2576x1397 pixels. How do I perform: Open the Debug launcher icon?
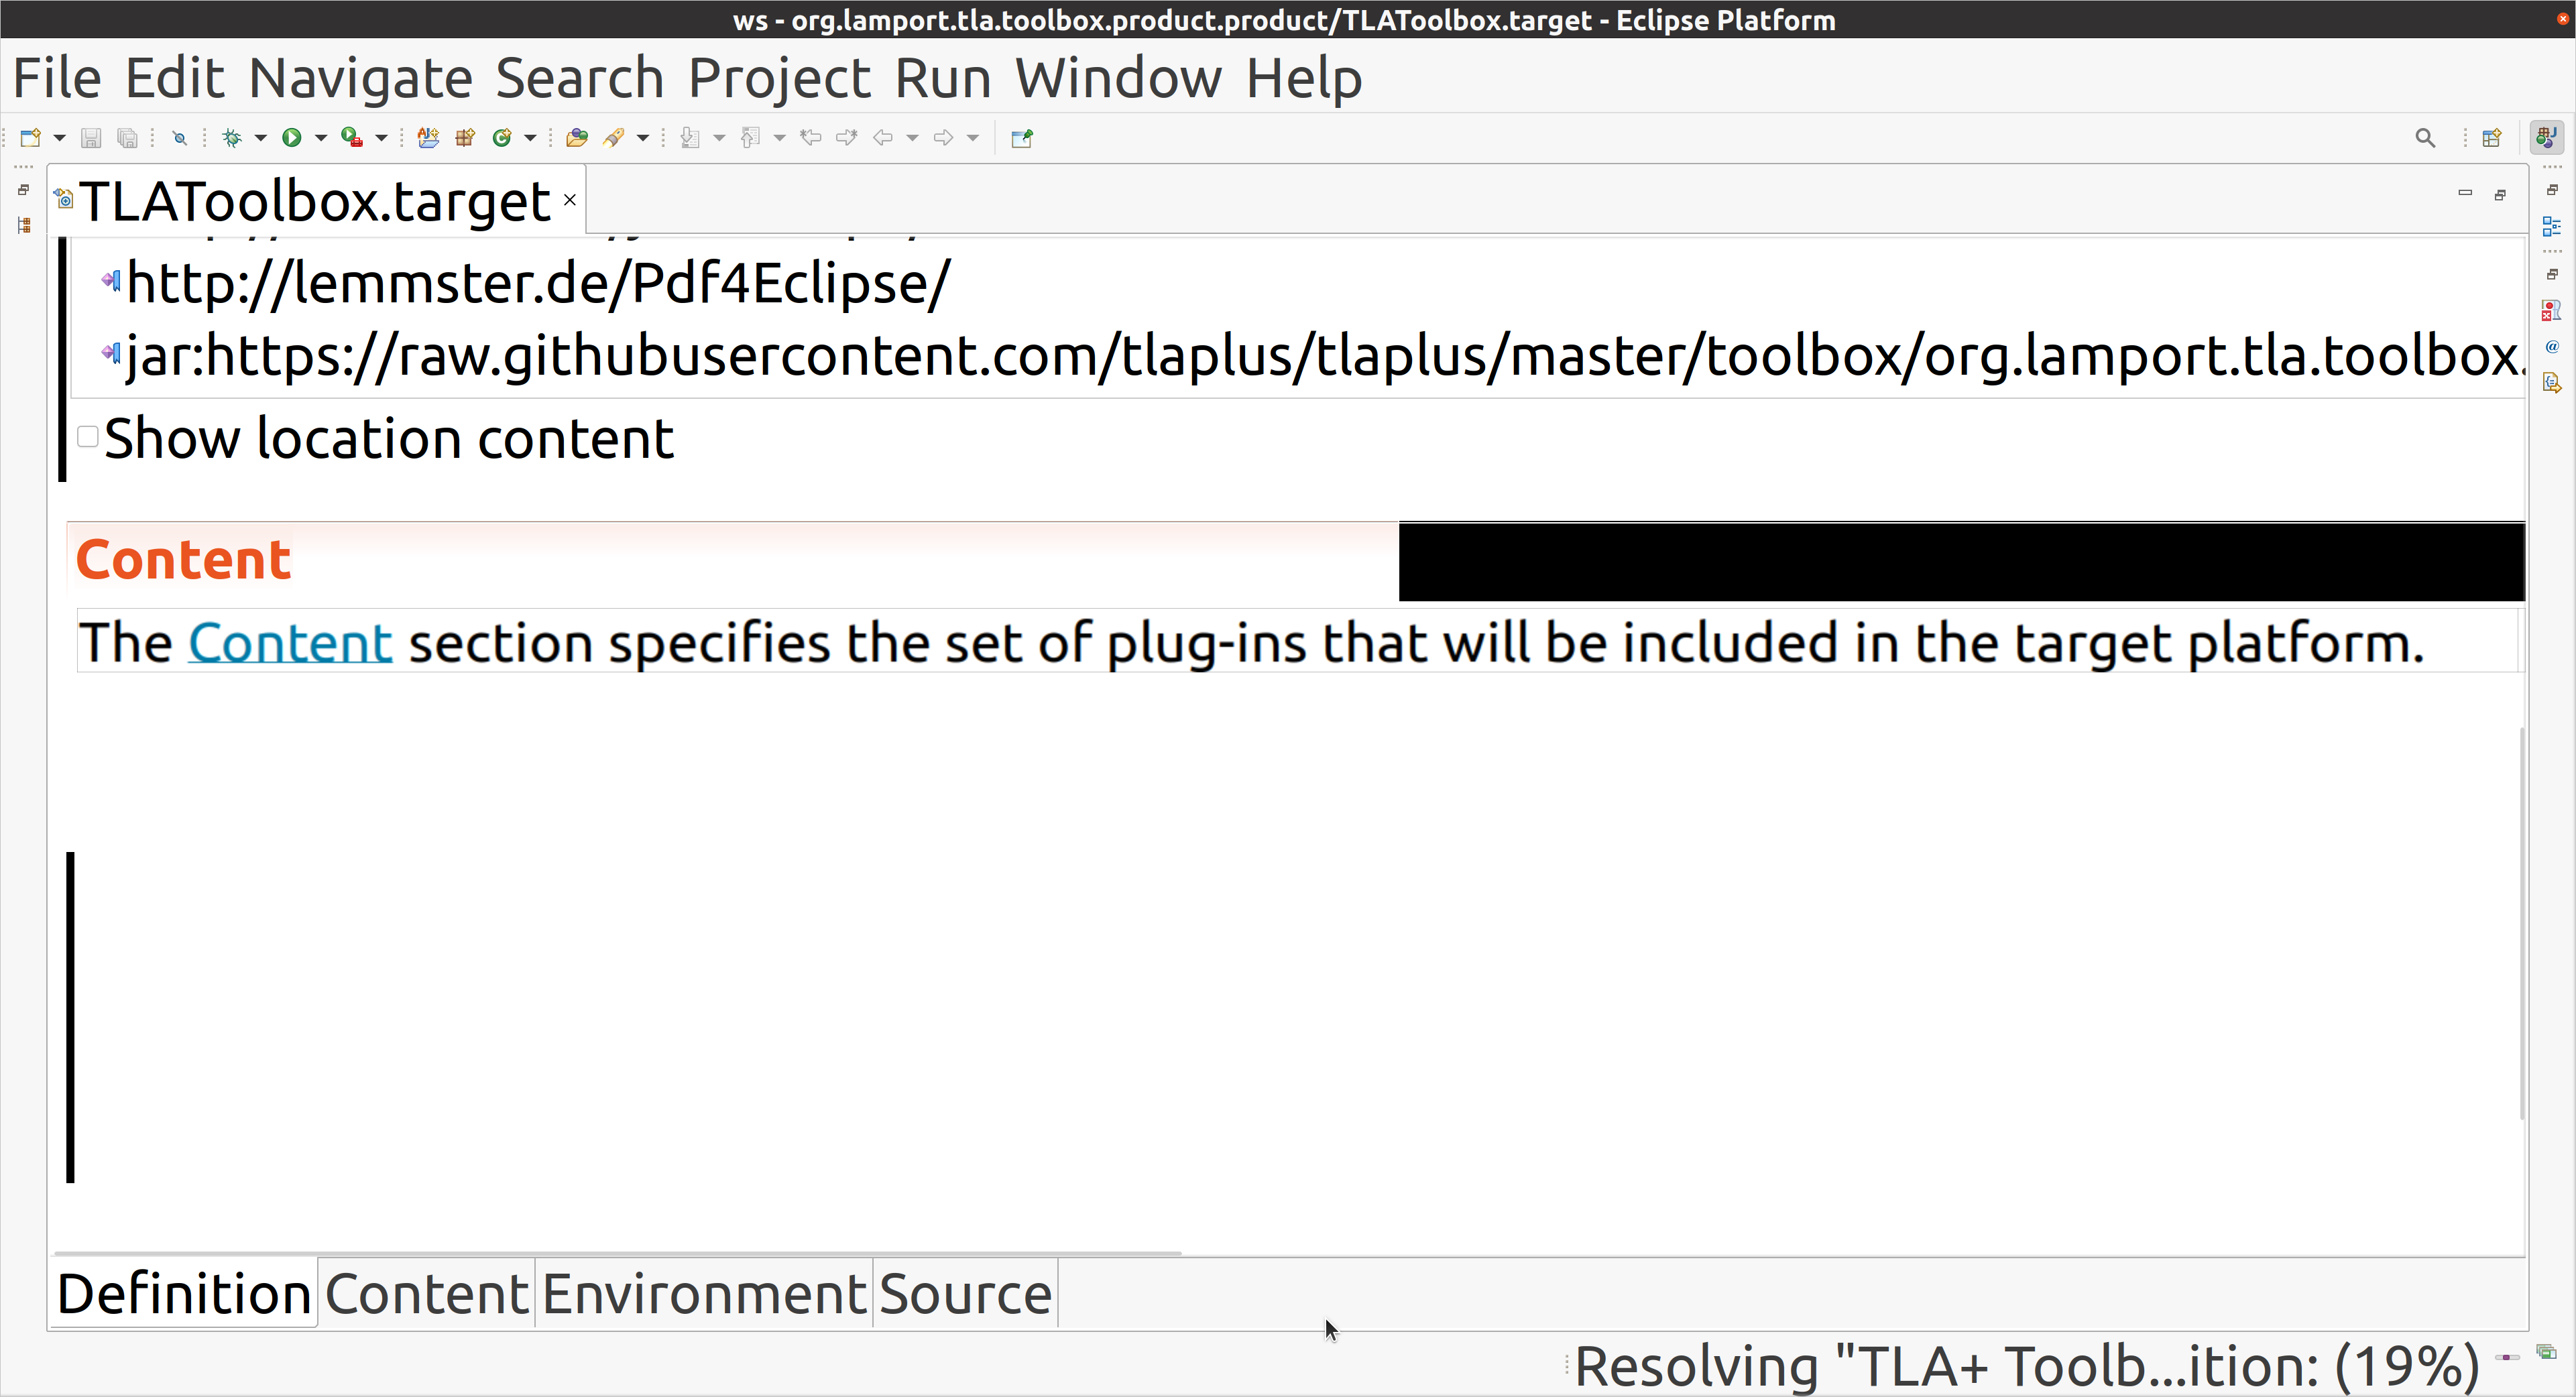[x=231, y=138]
